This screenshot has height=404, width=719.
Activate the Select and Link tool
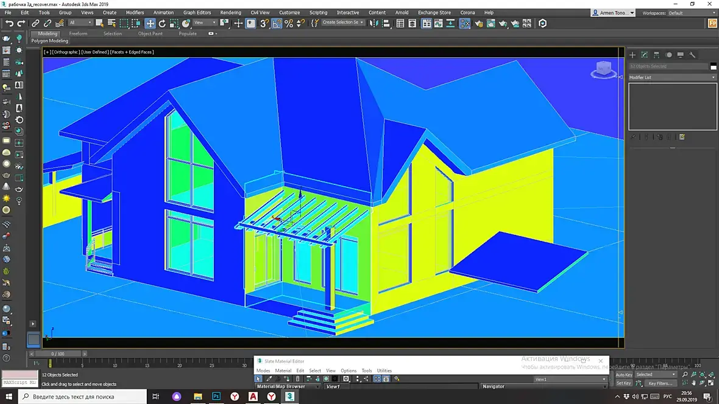coord(35,23)
